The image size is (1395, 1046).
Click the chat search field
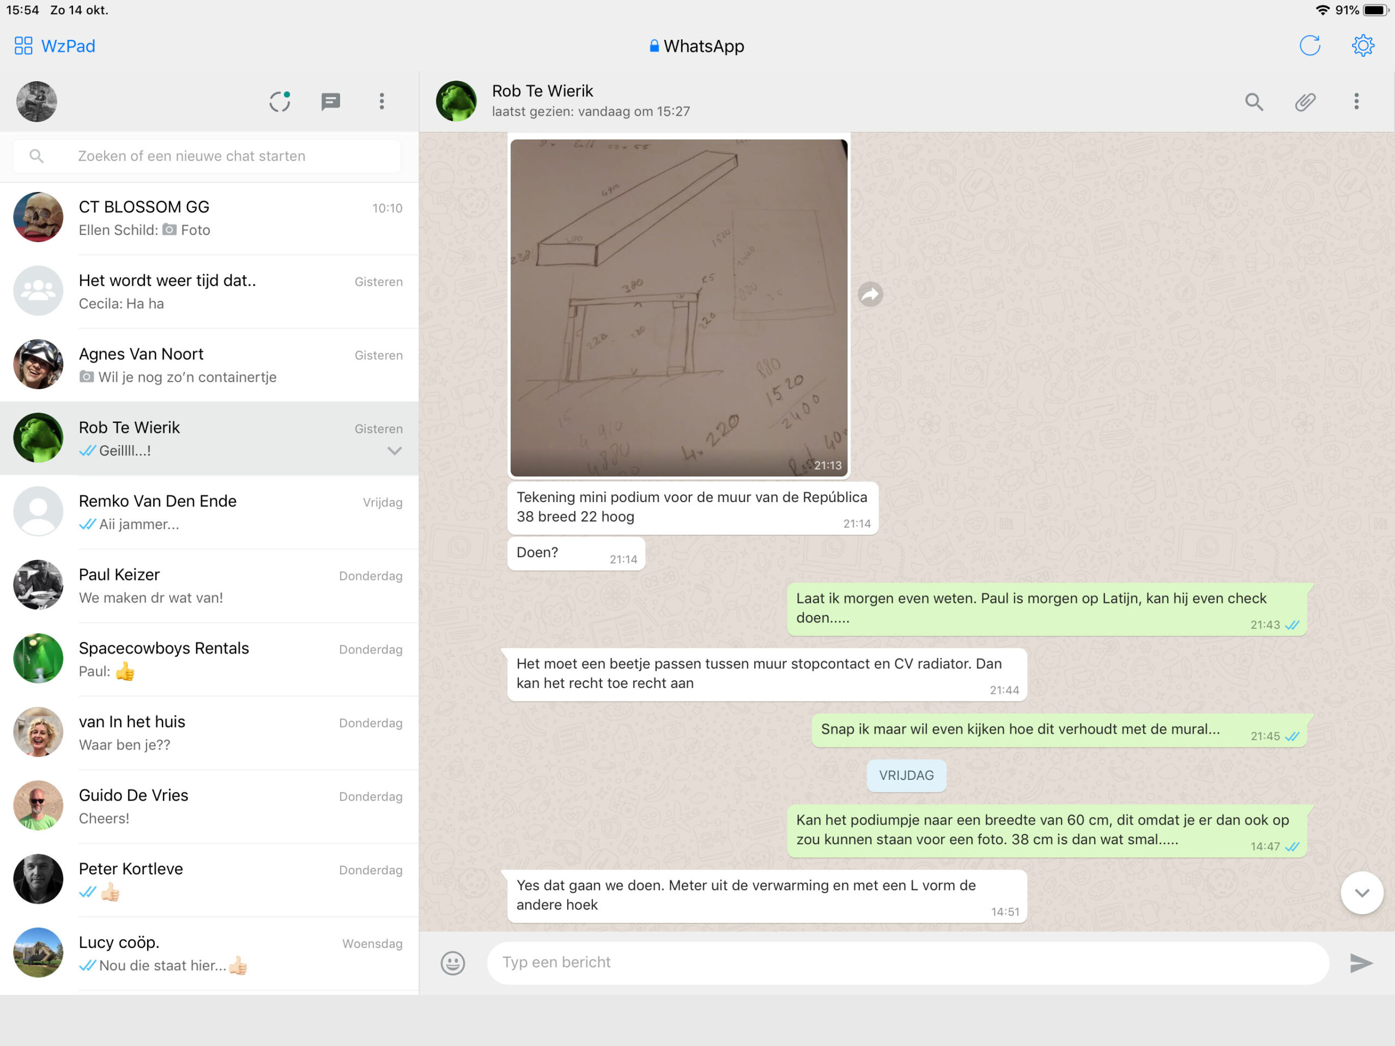pyautogui.click(x=208, y=156)
